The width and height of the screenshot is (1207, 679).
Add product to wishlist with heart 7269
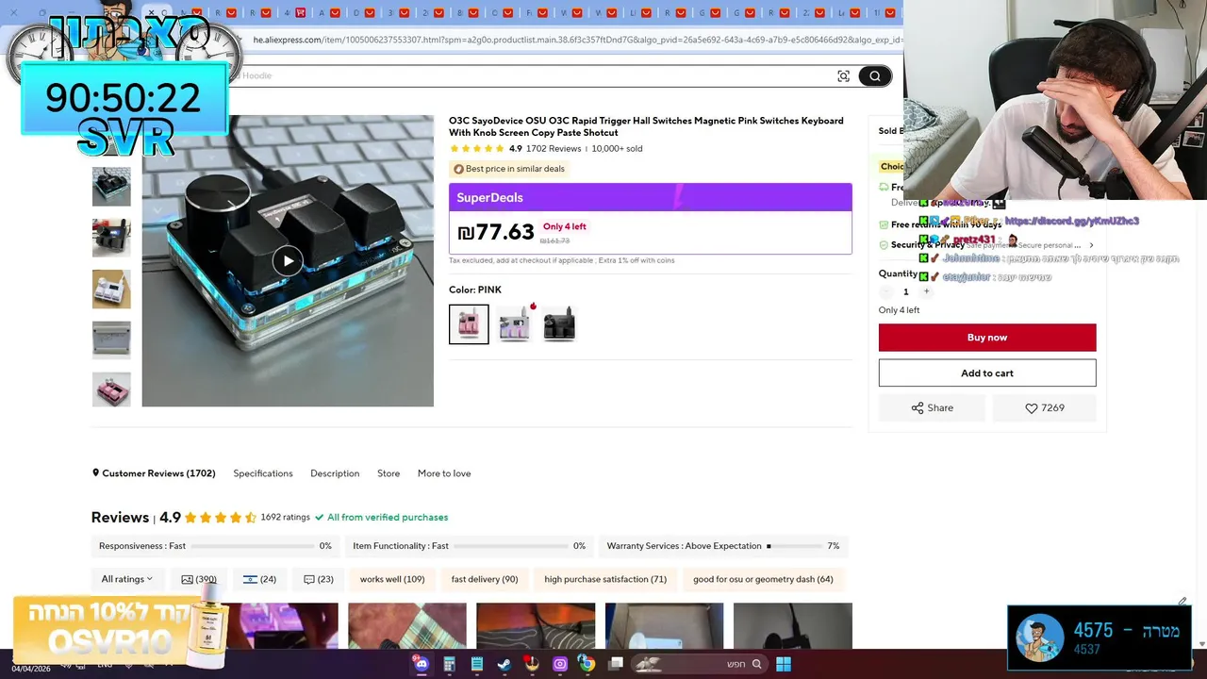[1045, 408]
